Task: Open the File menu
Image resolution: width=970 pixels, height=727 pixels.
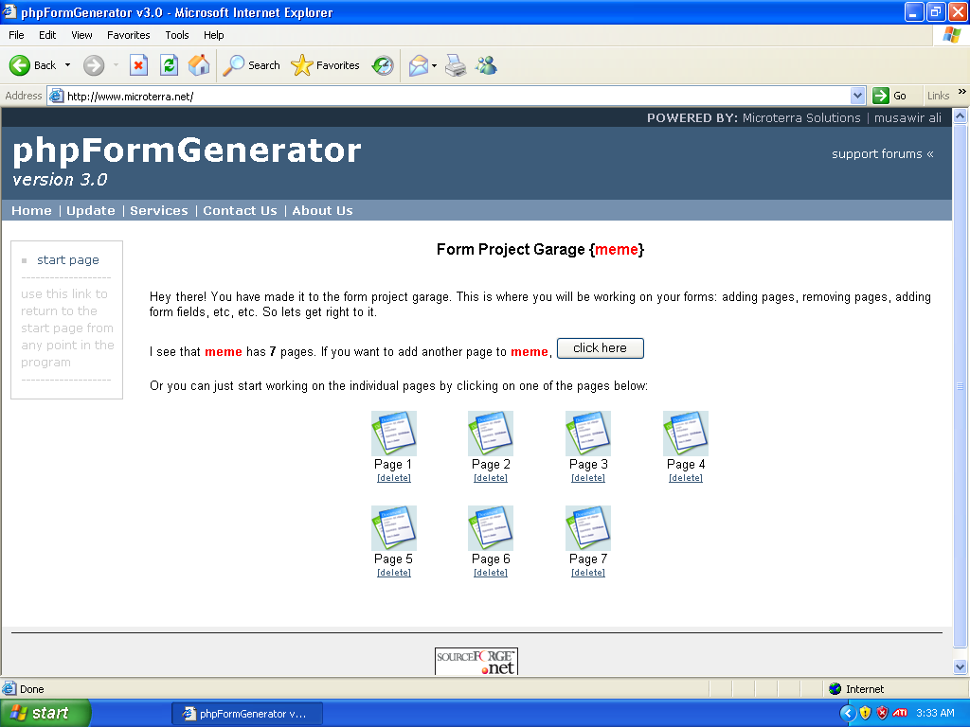Action: pos(16,35)
